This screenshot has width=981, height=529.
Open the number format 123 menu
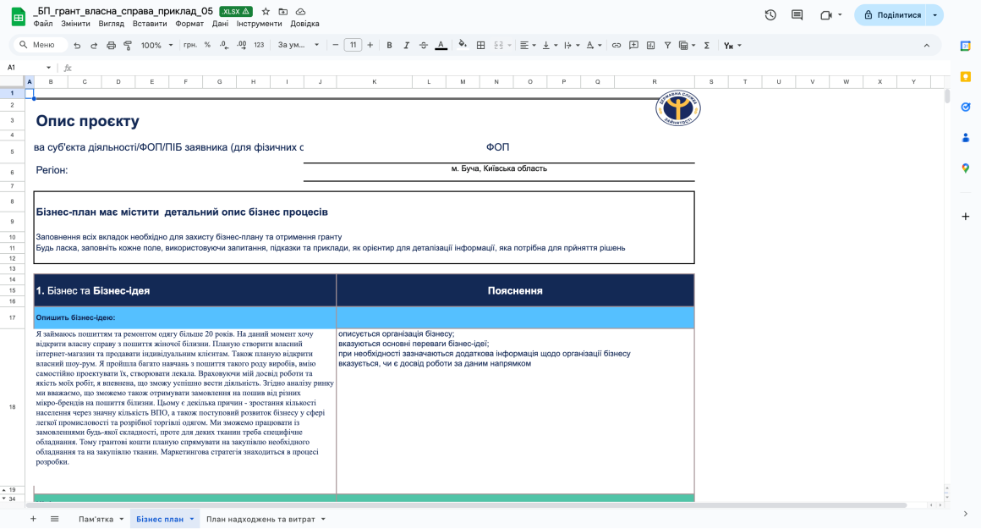259,45
